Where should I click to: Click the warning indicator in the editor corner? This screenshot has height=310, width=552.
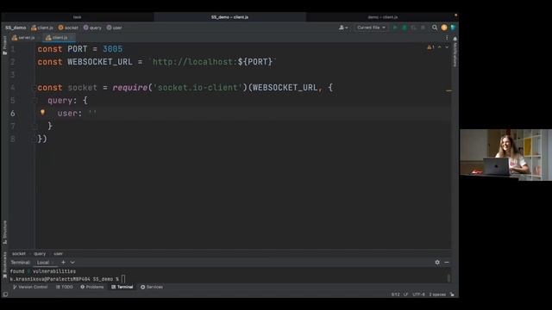pyautogui.click(x=430, y=47)
